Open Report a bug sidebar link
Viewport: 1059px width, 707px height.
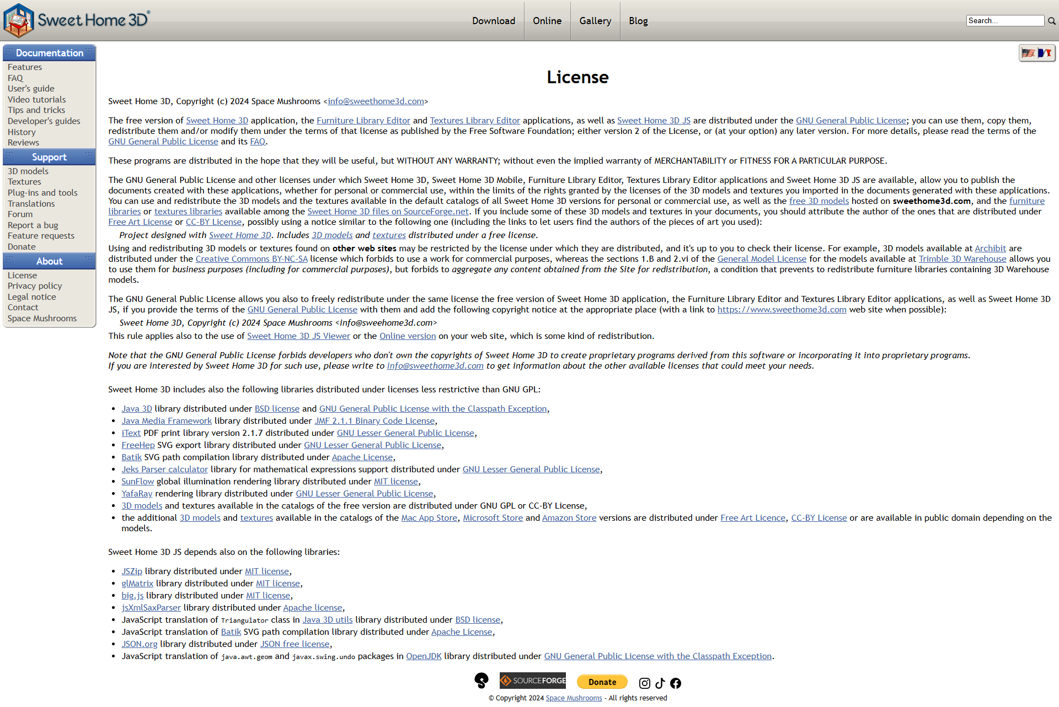(33, 225)
